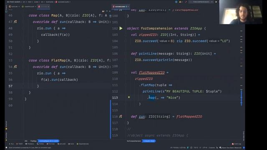Viewport: 267px width, 150px height.
Task: Click build completed status bar message
Action: click(30, 147)
